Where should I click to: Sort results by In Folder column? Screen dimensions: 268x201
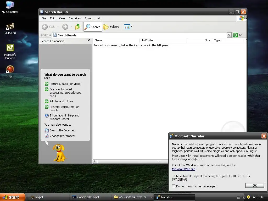(x=163, y=40)
